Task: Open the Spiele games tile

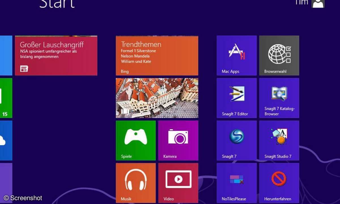Action: (136, 141)
